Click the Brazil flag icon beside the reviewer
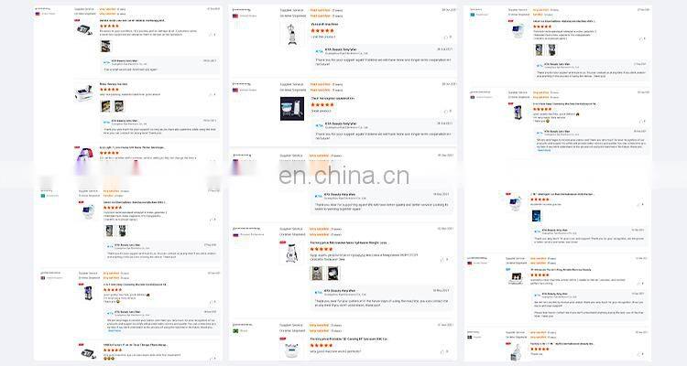 (235, 330)
